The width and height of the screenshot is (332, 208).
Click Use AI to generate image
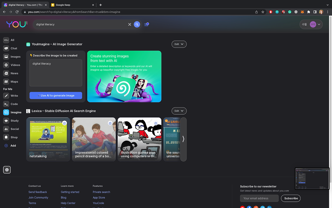[x=56, y=95]
